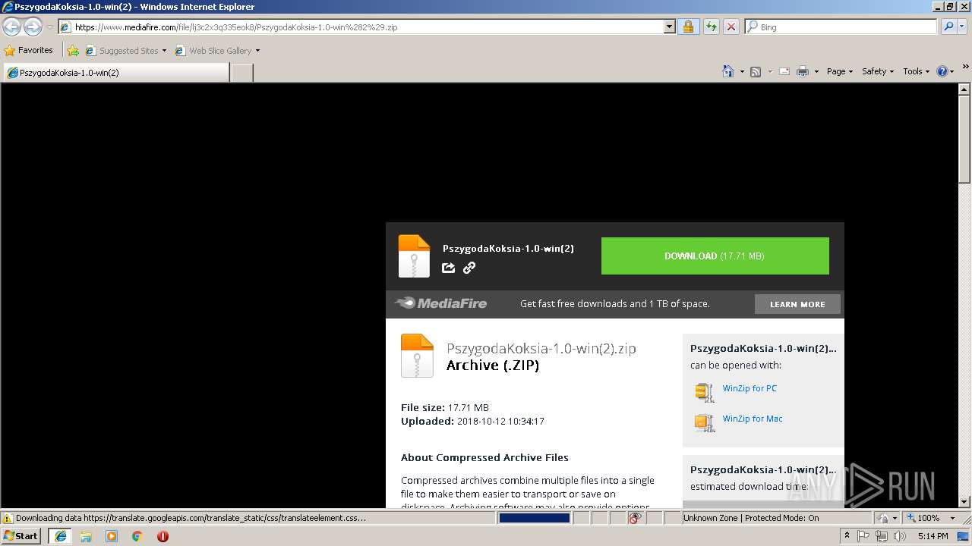Viewport: 972px width, 546px height.
Task: Open a new blank tab
Action: (x=241, y=73)
